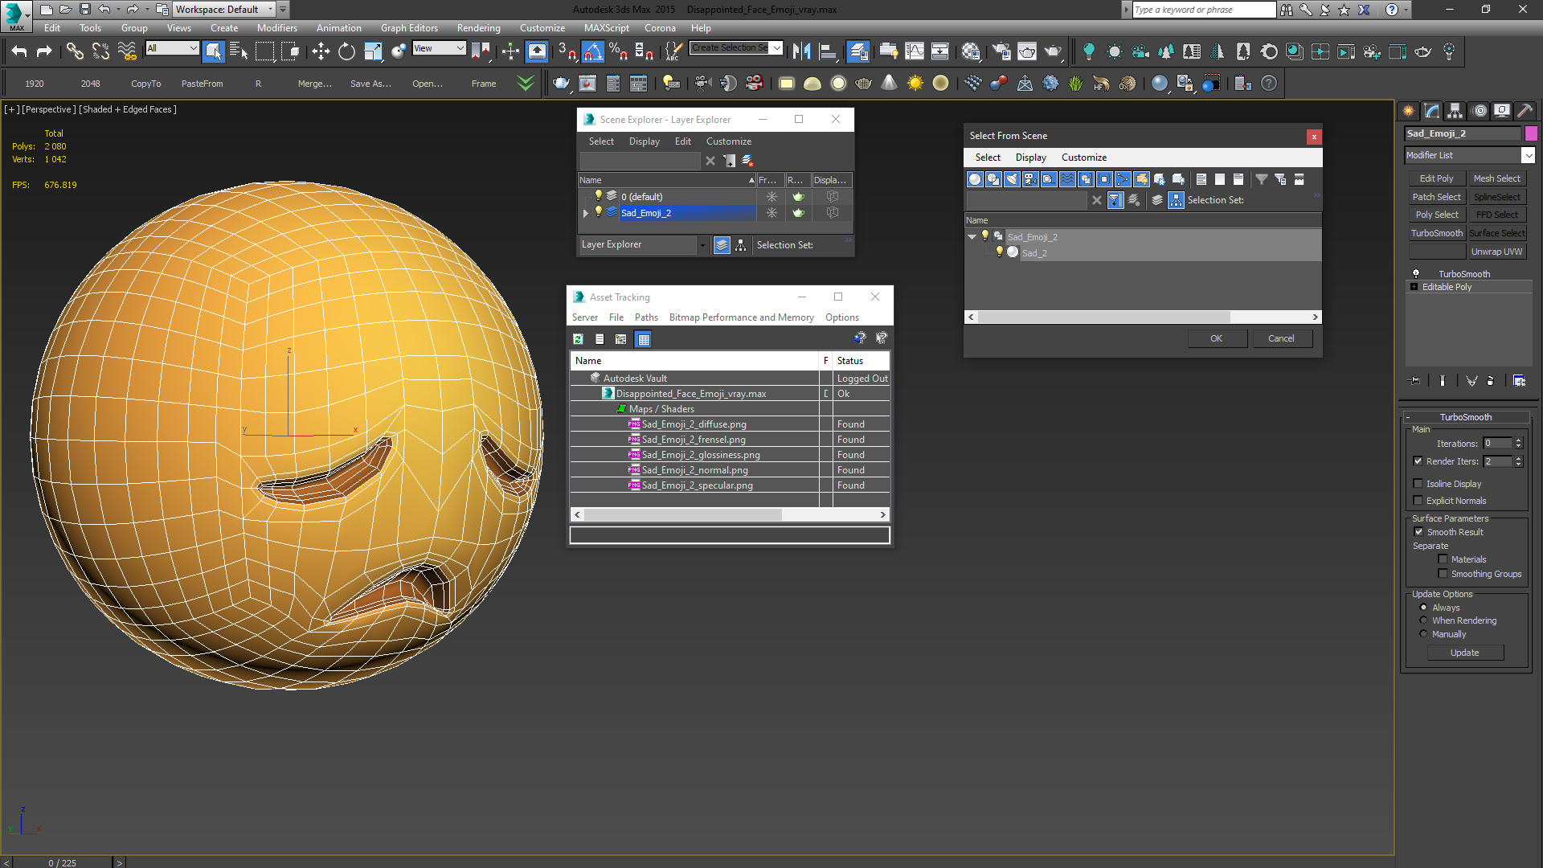Click the Save As... toolbar button

click(370, 84)
